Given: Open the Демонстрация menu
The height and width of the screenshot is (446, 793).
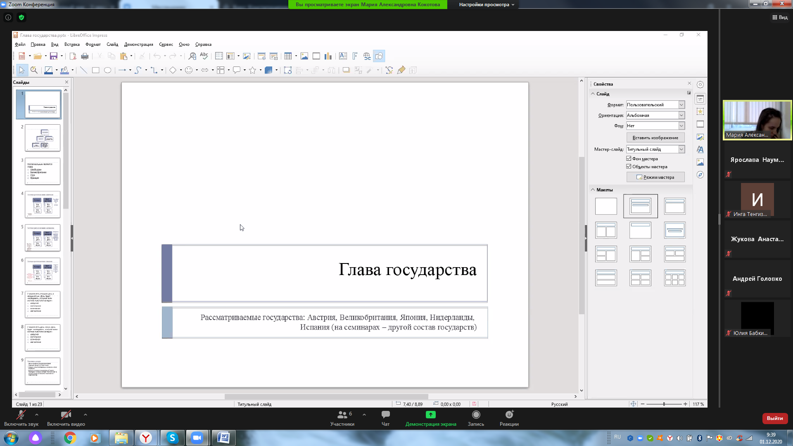Looking at the screenshot, I should coord(138,45).
